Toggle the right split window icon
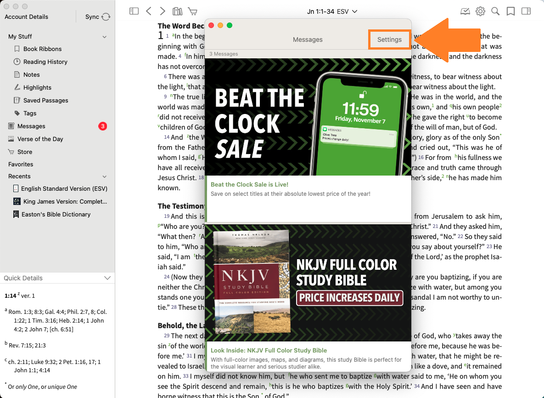Screen dimensions: 544x398 point(526,11)
